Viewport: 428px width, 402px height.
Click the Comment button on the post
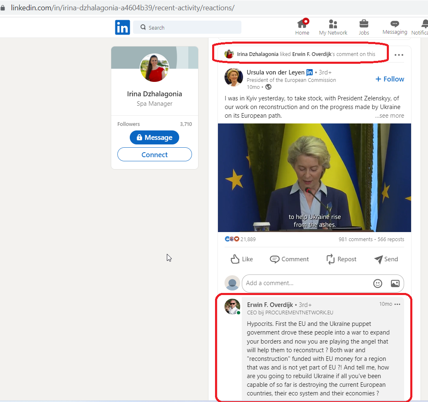(289, 259)
